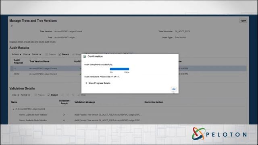Click the Validation Message column header
Viewport: 258px width, 145px height.
[85, 102]
